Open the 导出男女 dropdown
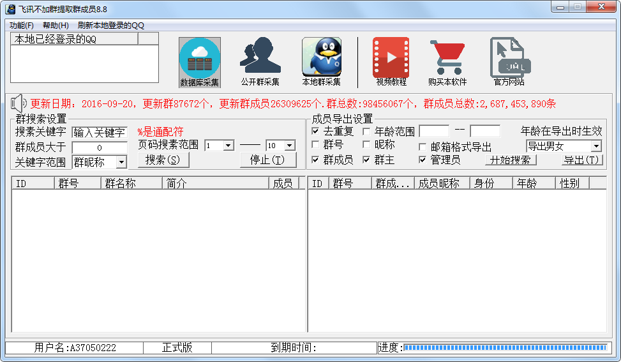The height and width of the screenshot is (362, 621). (x=596, y=146)
